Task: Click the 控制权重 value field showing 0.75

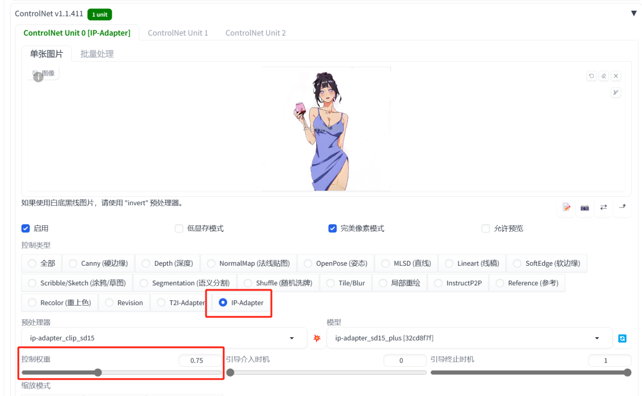Action: click(200, 360)
